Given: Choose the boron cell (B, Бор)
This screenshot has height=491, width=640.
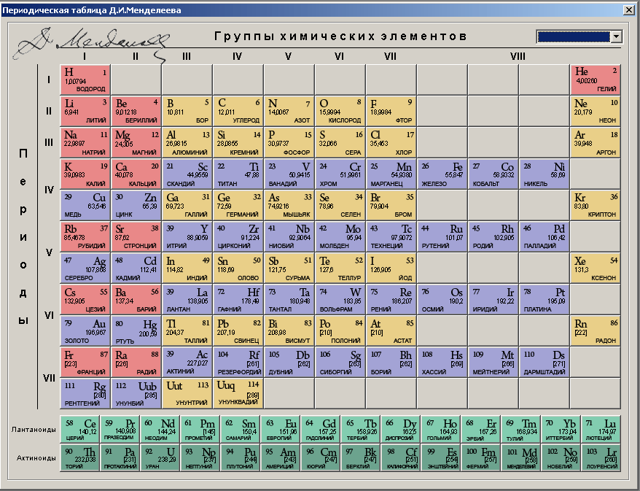Looking at the screenshot, I should (187, 111).
